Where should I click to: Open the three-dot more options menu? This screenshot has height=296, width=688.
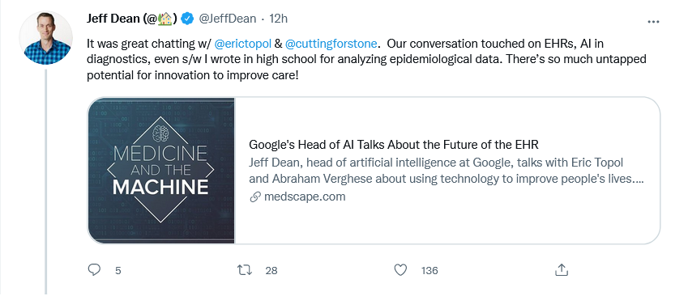click(653, 22)
